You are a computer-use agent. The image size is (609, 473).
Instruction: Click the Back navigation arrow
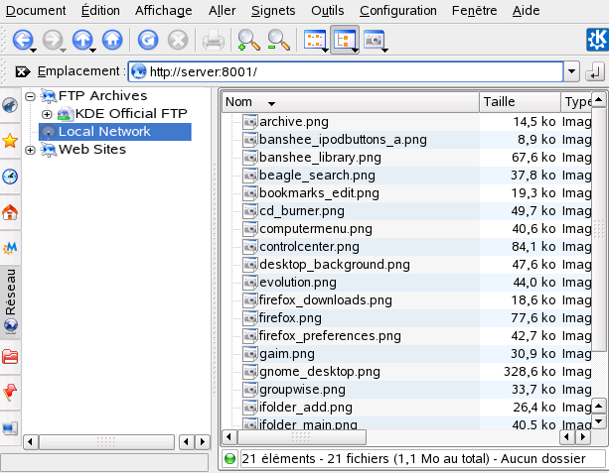(x=21, y=41)
